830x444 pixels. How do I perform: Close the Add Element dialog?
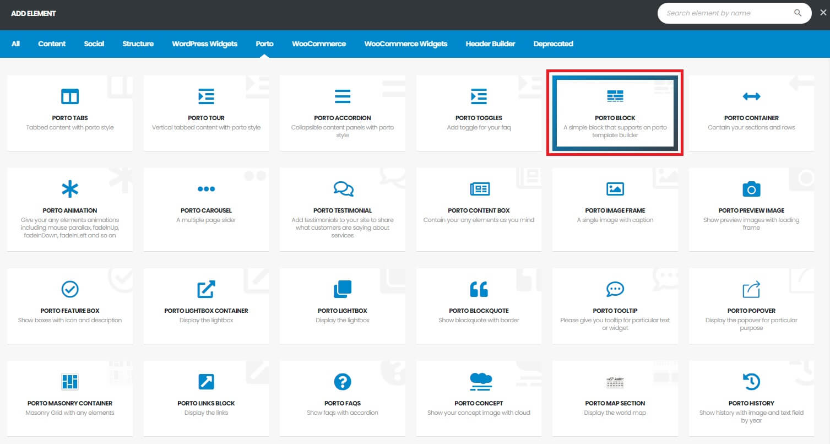(x=823, y=13)
